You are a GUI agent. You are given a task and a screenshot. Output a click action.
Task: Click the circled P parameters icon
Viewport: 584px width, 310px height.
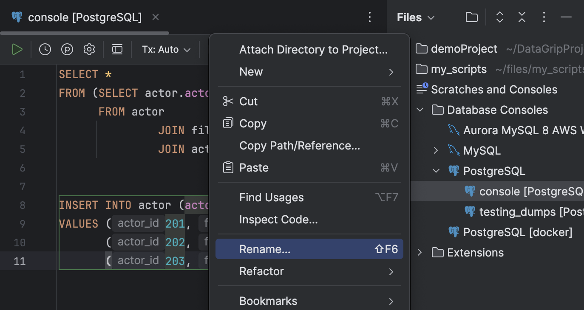(67, 49)
